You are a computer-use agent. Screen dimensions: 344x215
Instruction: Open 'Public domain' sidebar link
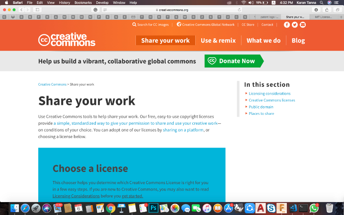pos(261,107)
